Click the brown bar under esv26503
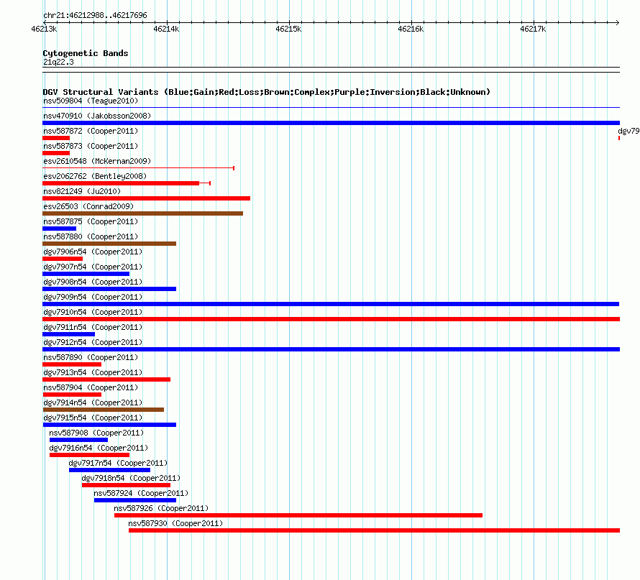 142,213
